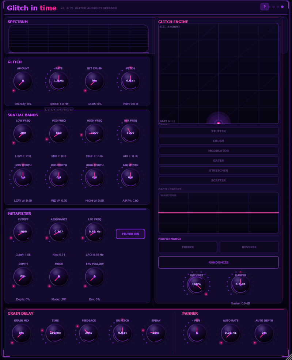This screenshot has height=360, width=292.
Task: Click the SPRAY knob
Action: click(x=156, y=333)
